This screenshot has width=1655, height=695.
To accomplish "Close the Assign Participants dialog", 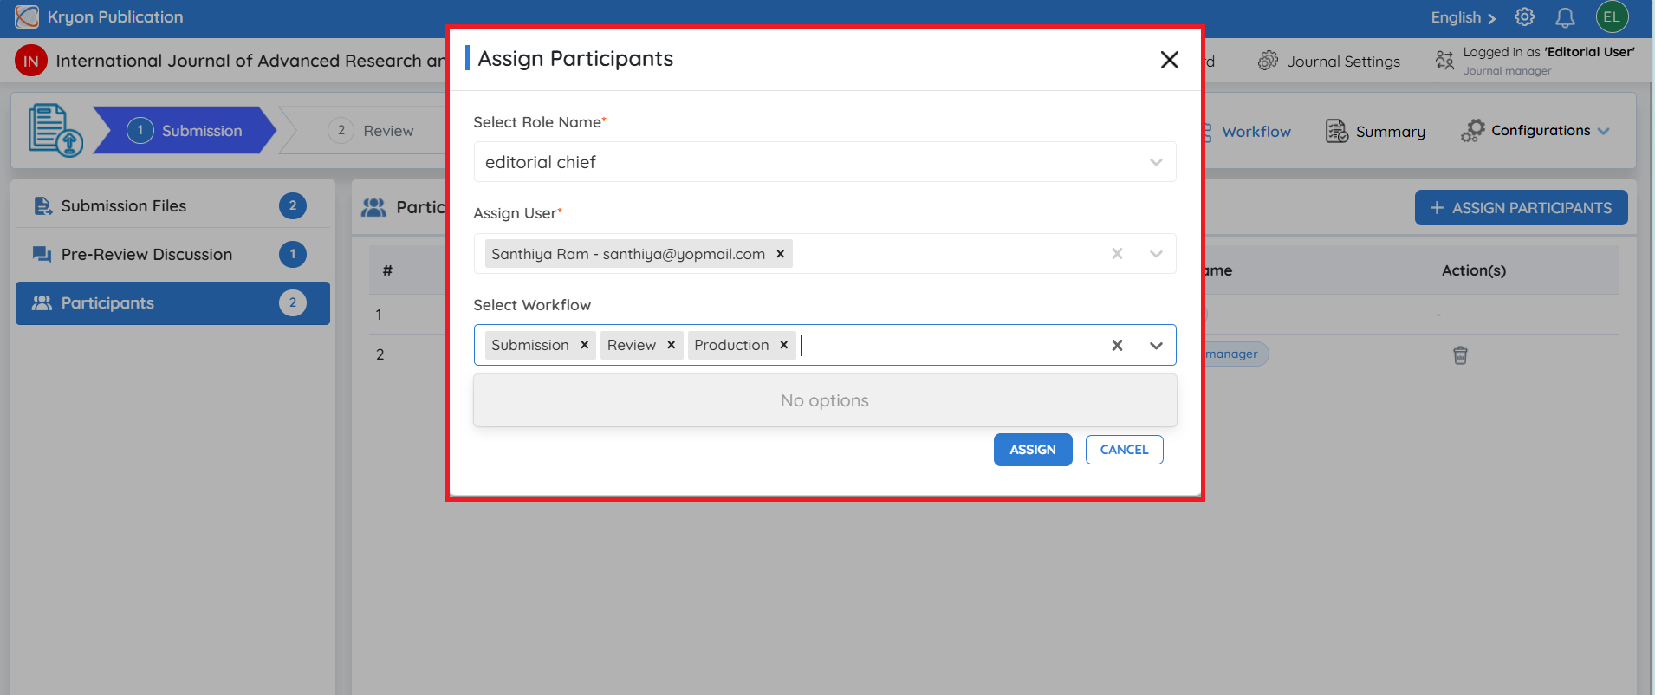I will pyautogui.click(x=1169, y=59).
